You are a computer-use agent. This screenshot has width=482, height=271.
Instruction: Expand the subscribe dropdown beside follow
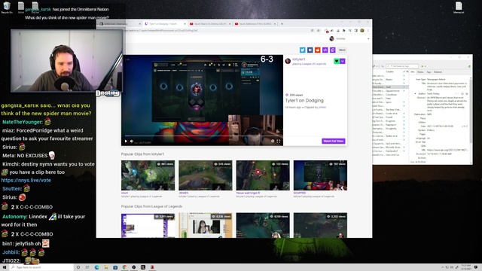pyautogui.click(x=343, y=61)
